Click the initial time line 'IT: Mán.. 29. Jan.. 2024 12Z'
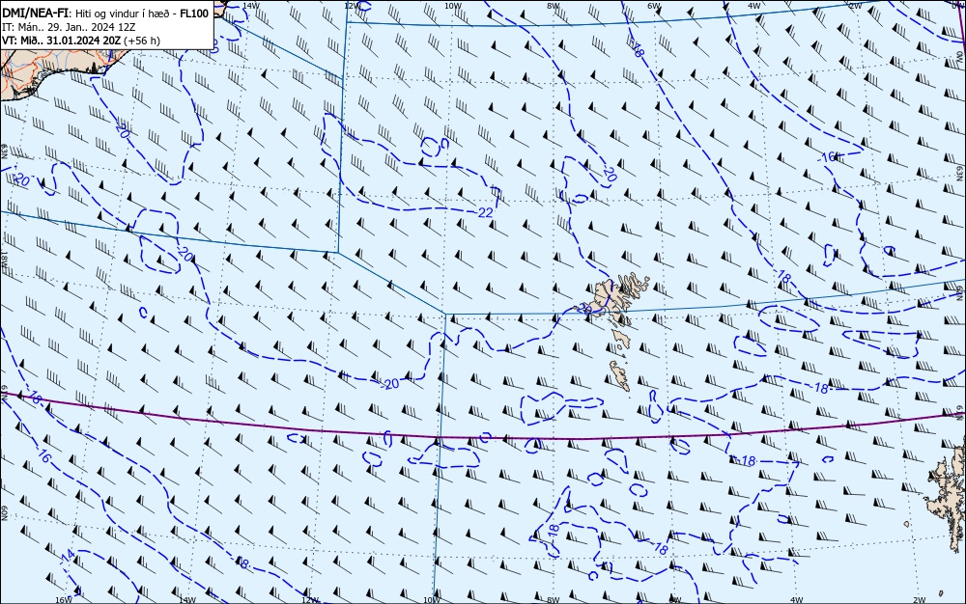Image resolution: width=966 pixels, height=604 pixels. [69, 27]
